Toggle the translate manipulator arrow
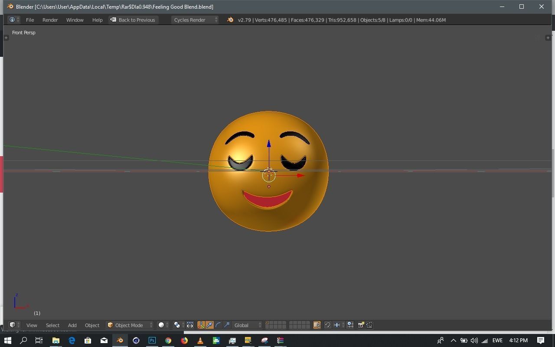 [x=209, y=325]
